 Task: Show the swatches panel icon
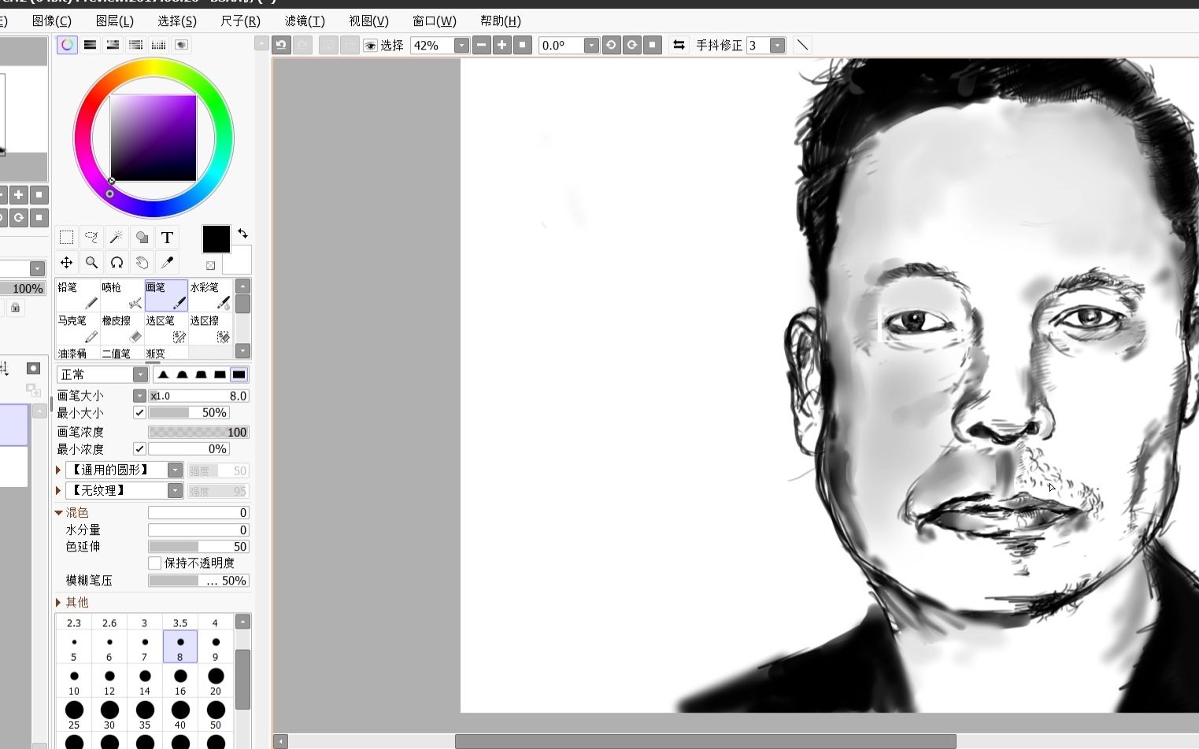pyautogui.click(x=159, y=45)
